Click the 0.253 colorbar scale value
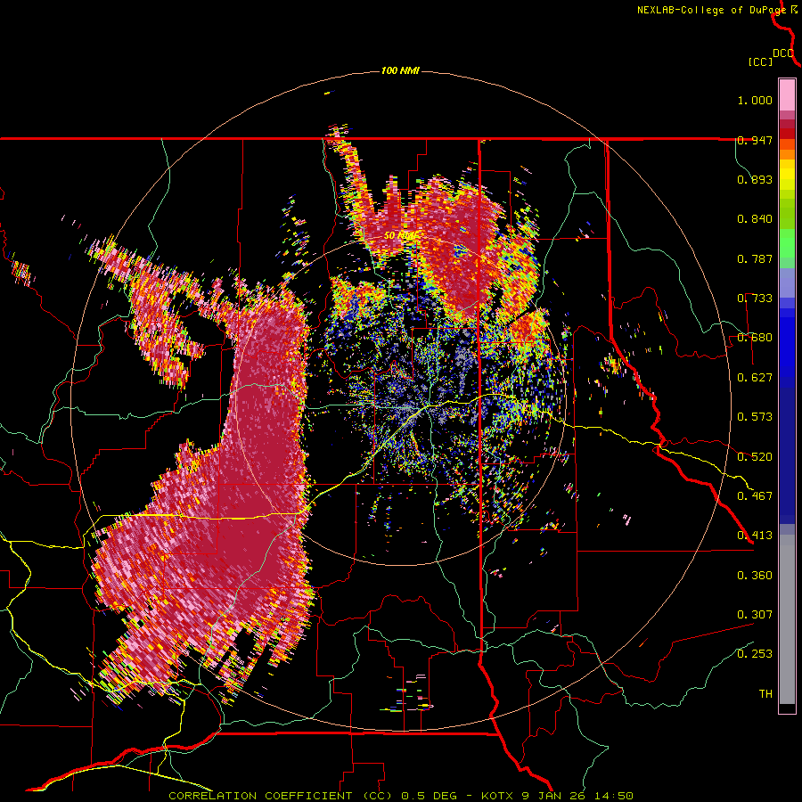The image size is (802, 802). 755,654
